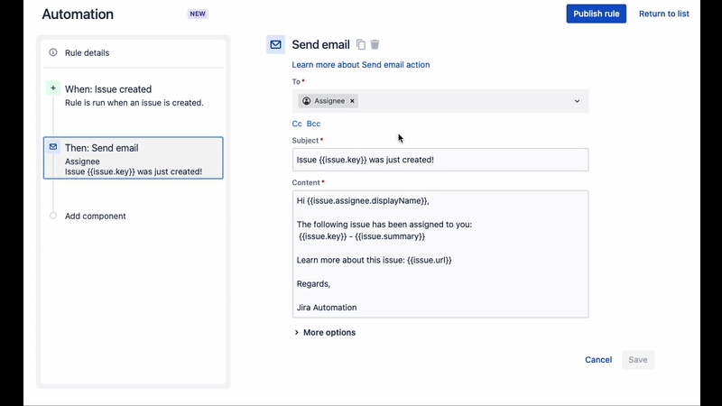Click in the Subject input field
The height and width of the screenshot is (406, 722).
coord(440,160)
